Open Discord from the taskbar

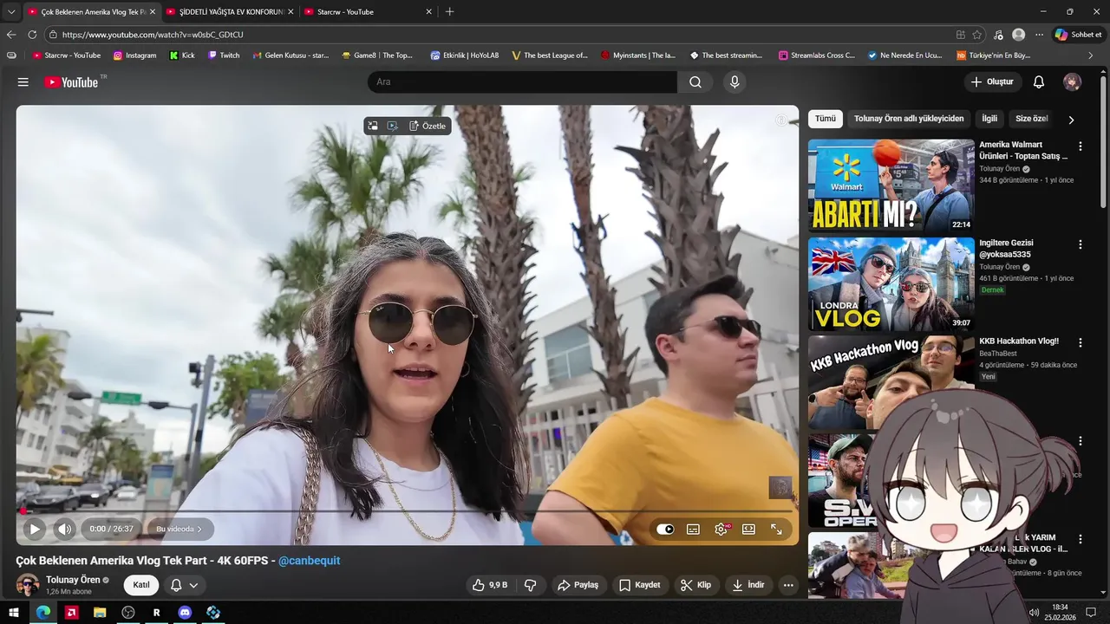185,613
